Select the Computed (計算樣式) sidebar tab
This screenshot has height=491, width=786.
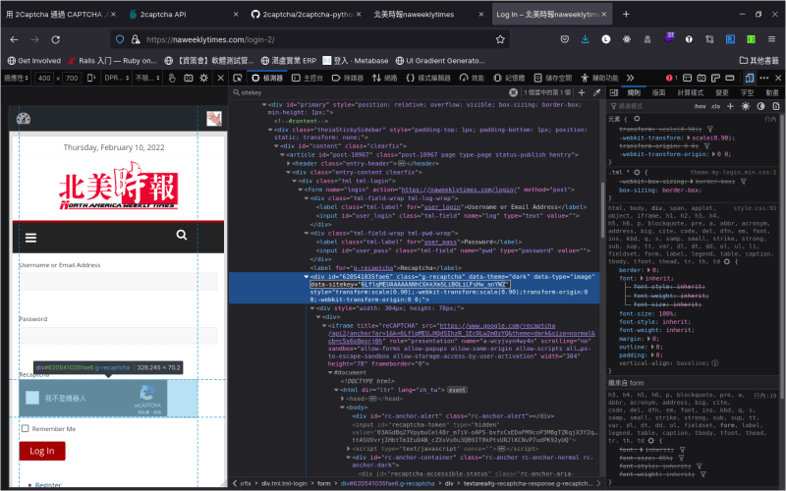(x=691, y=92)
